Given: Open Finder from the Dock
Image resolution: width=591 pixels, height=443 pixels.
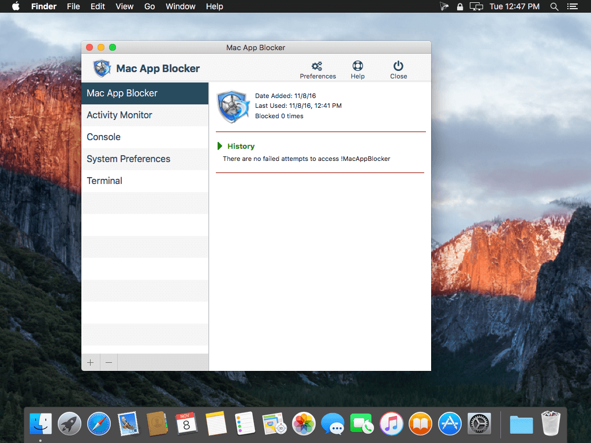Looking at the screenshot, I should [x=41, y=423].
